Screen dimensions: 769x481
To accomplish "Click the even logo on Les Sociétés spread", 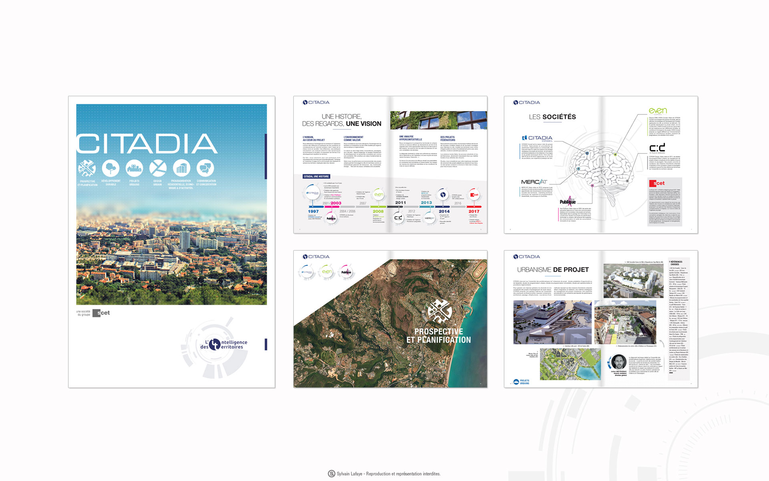I will tap(658, 111).
